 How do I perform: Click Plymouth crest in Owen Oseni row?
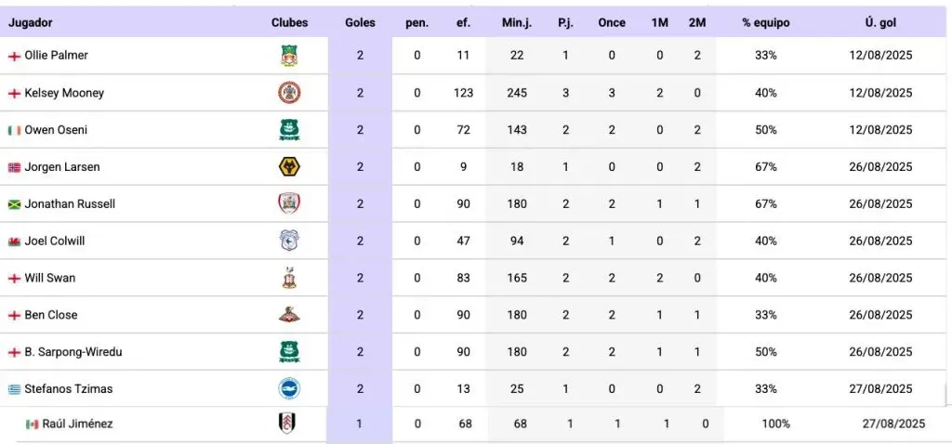click(x=290, y=130)
